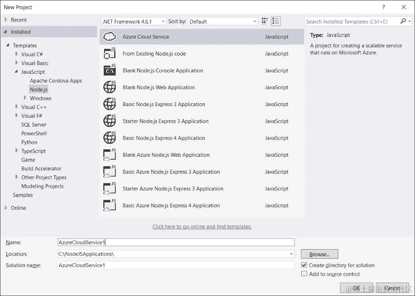Screen dimensions: 415x296
Task: Check Add to source control
Action: pyautogui.click(x=304, y=274)
